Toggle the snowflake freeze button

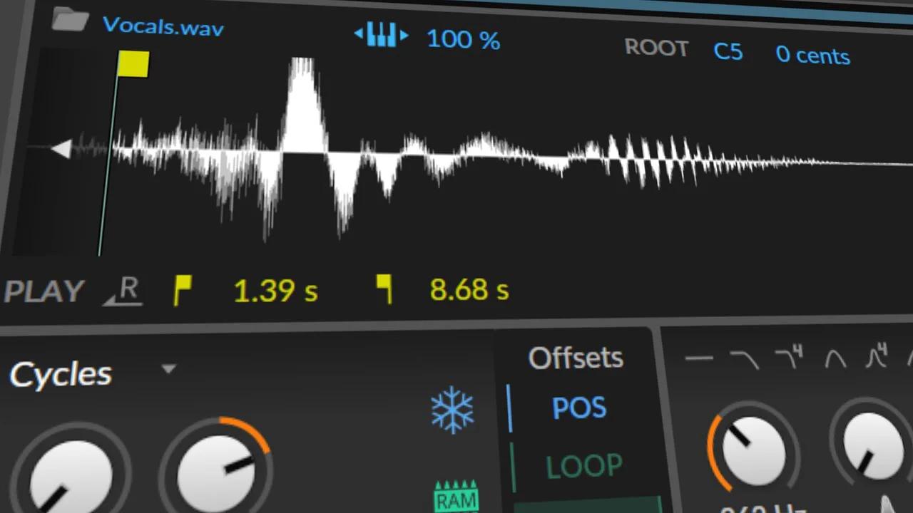point(452,410)
